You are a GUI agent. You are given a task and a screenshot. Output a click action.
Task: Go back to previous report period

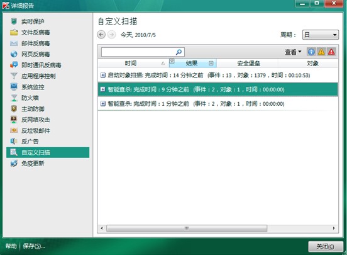click(101, 35)
